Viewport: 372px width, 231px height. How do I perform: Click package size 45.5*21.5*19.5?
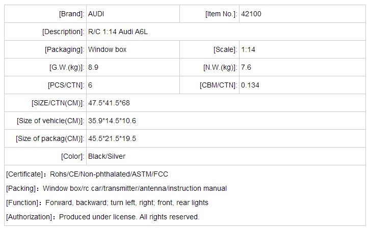point(112,138)
